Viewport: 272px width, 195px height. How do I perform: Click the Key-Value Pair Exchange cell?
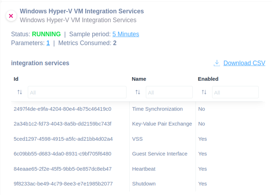tap(162, 124)
